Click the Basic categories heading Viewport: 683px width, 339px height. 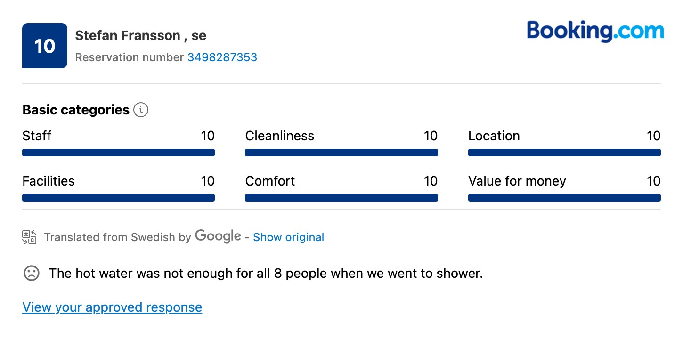tap(76, 110)
